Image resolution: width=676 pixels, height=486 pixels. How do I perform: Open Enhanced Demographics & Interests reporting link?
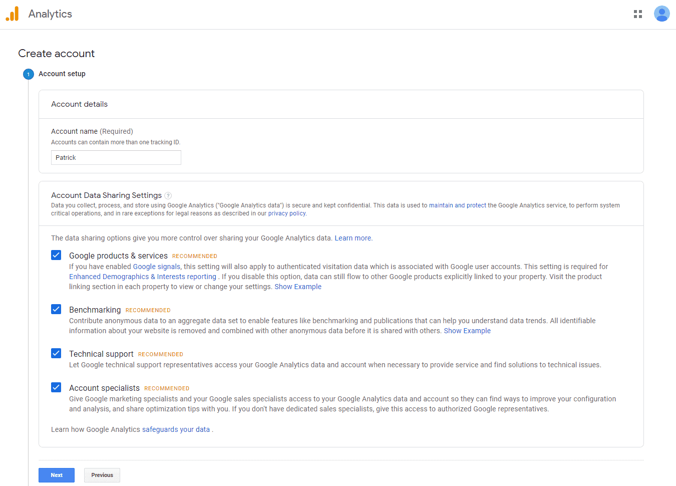coord(143,277)
